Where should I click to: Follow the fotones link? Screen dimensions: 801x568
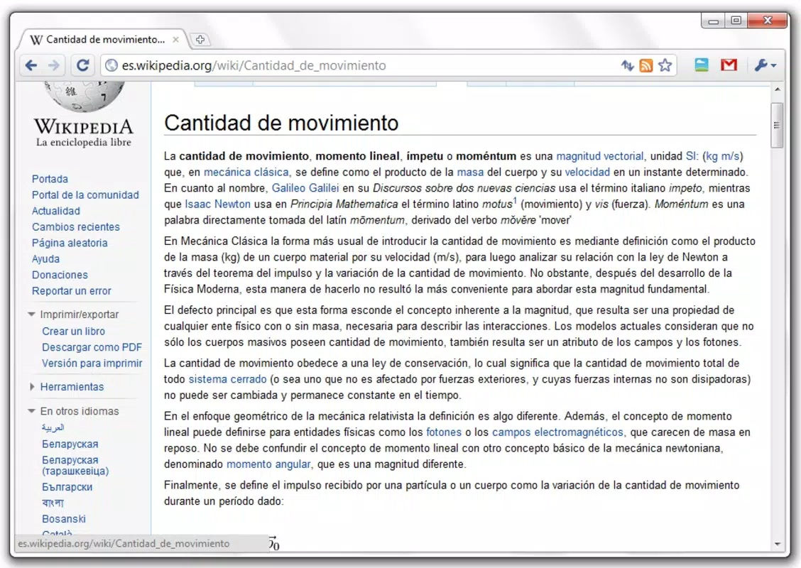[443, 432]
